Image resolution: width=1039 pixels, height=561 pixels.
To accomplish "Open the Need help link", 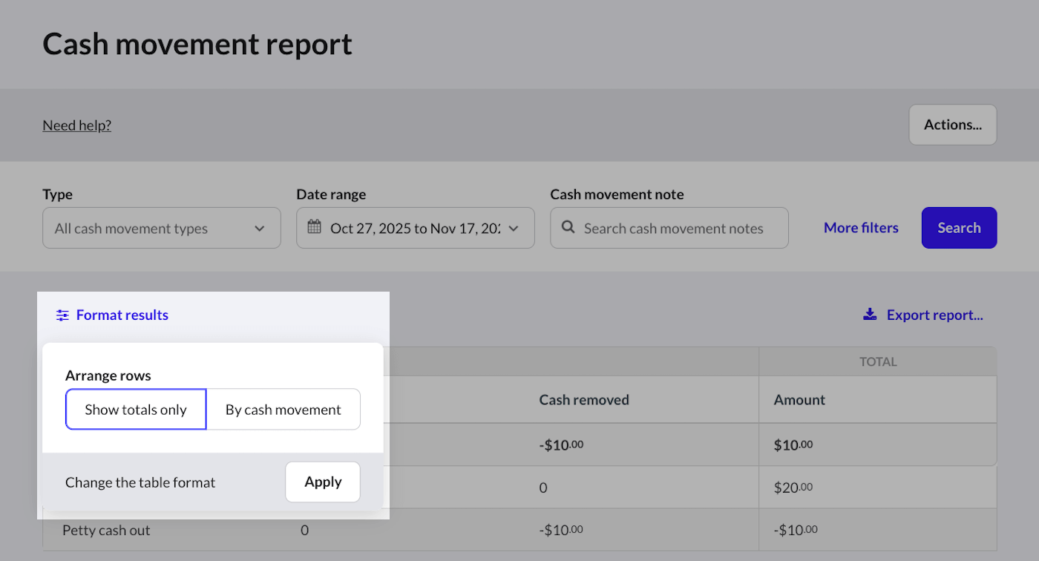I will (76, 125).
